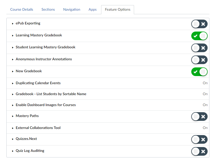Toggle Anonymous Instructor Annotations on
214x159 pixels.
[199, 60]
